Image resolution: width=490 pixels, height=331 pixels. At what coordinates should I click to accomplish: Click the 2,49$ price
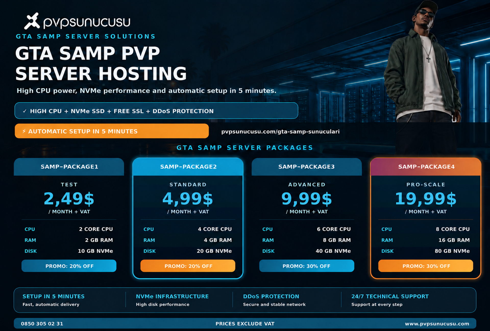[x=69, y=199]
